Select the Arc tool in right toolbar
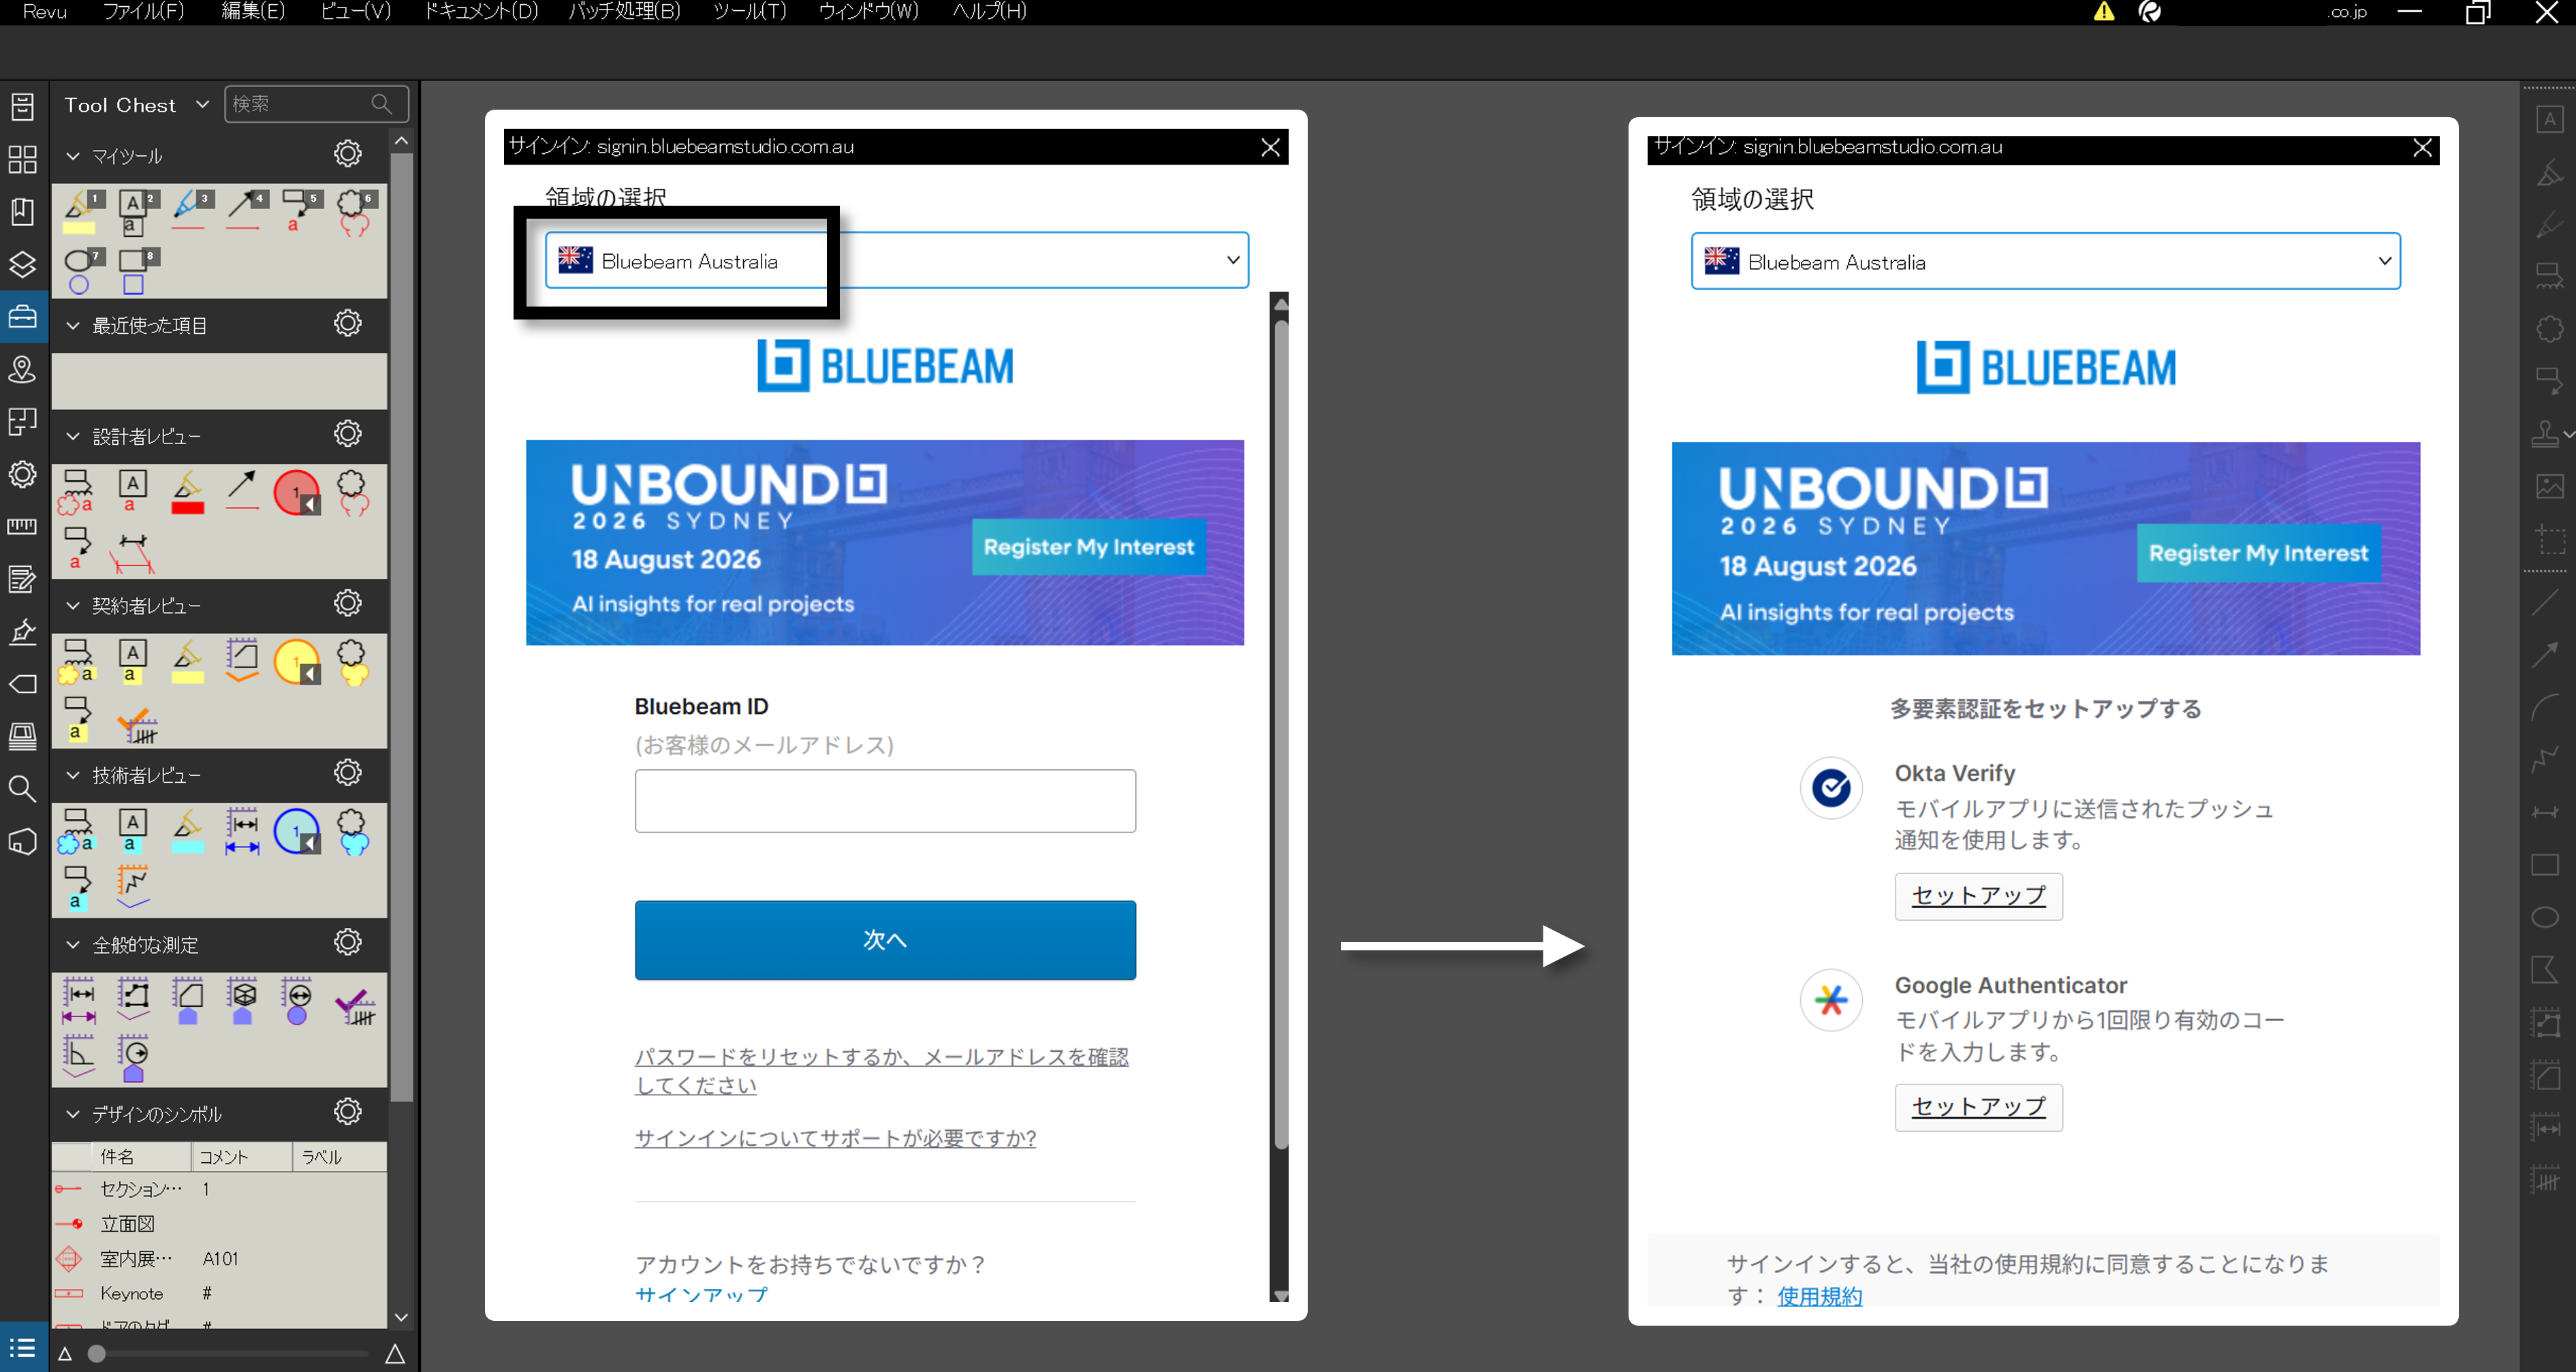The height and width of the screenshot is (1372, 2576). point(2545,707)
